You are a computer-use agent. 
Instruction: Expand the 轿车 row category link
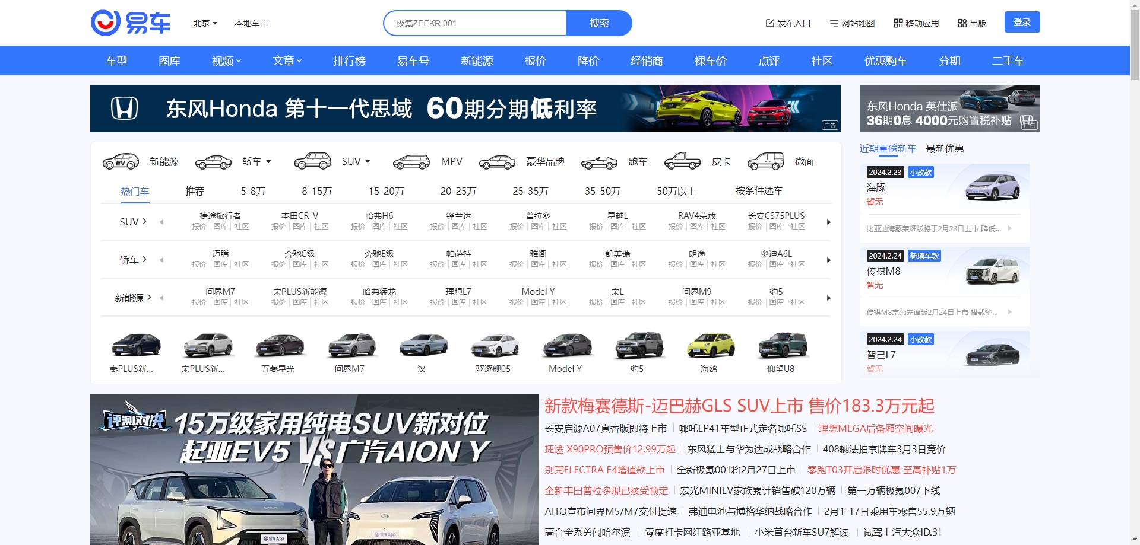coord(133,260)
